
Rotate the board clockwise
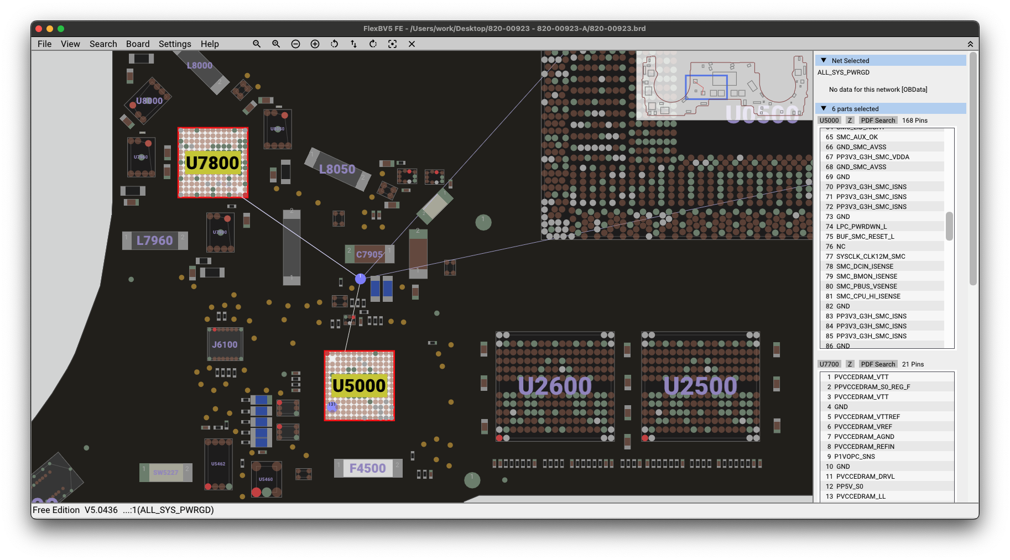(373, 44)
